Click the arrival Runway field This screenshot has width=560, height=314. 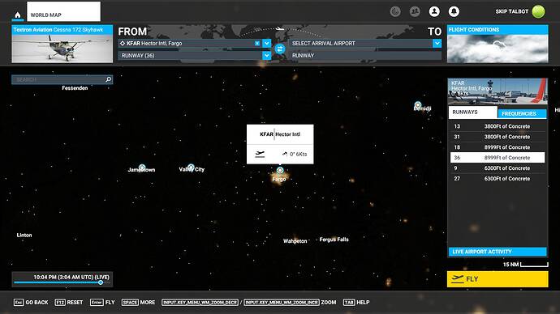tap(364, 56)
